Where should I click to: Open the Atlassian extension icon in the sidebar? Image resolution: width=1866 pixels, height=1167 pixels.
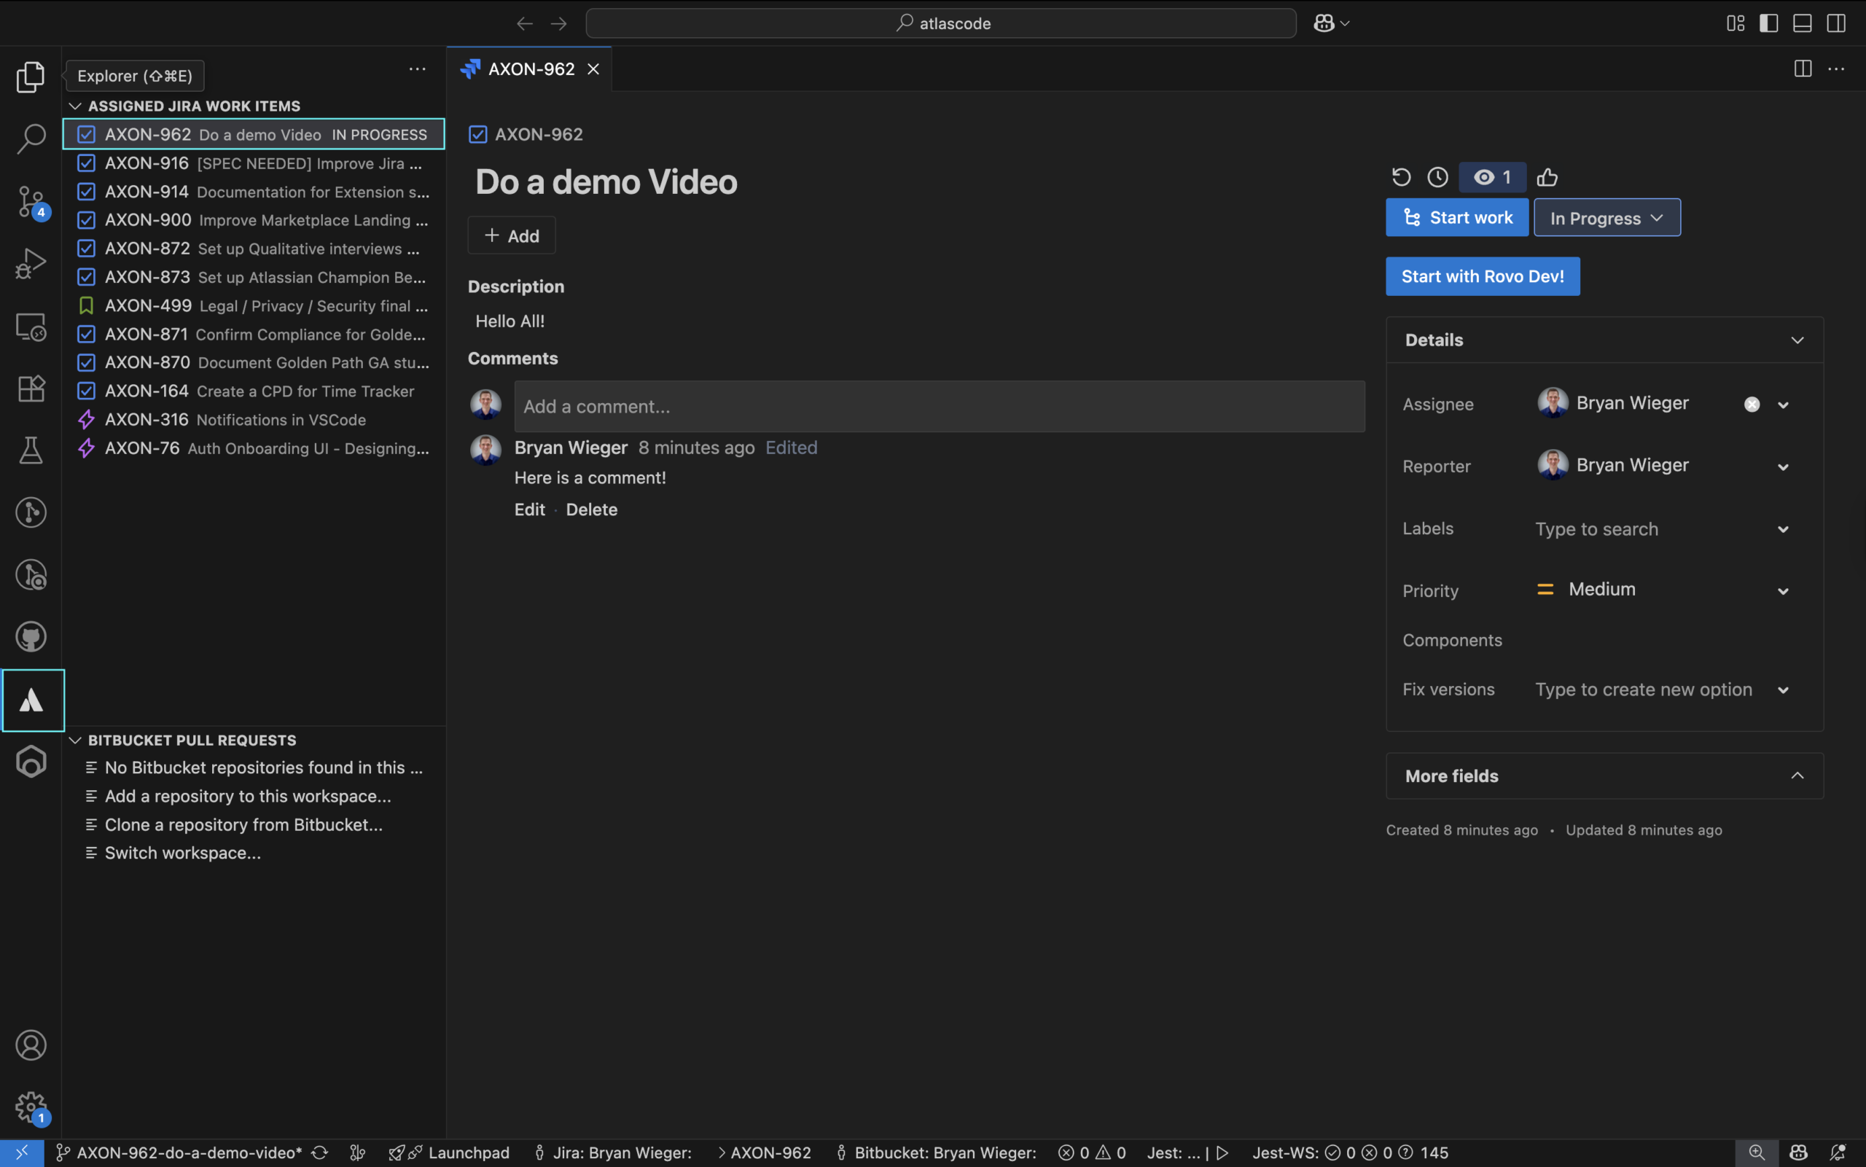31,699
